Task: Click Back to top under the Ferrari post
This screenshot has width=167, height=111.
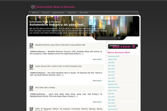Action: point(96,59)
